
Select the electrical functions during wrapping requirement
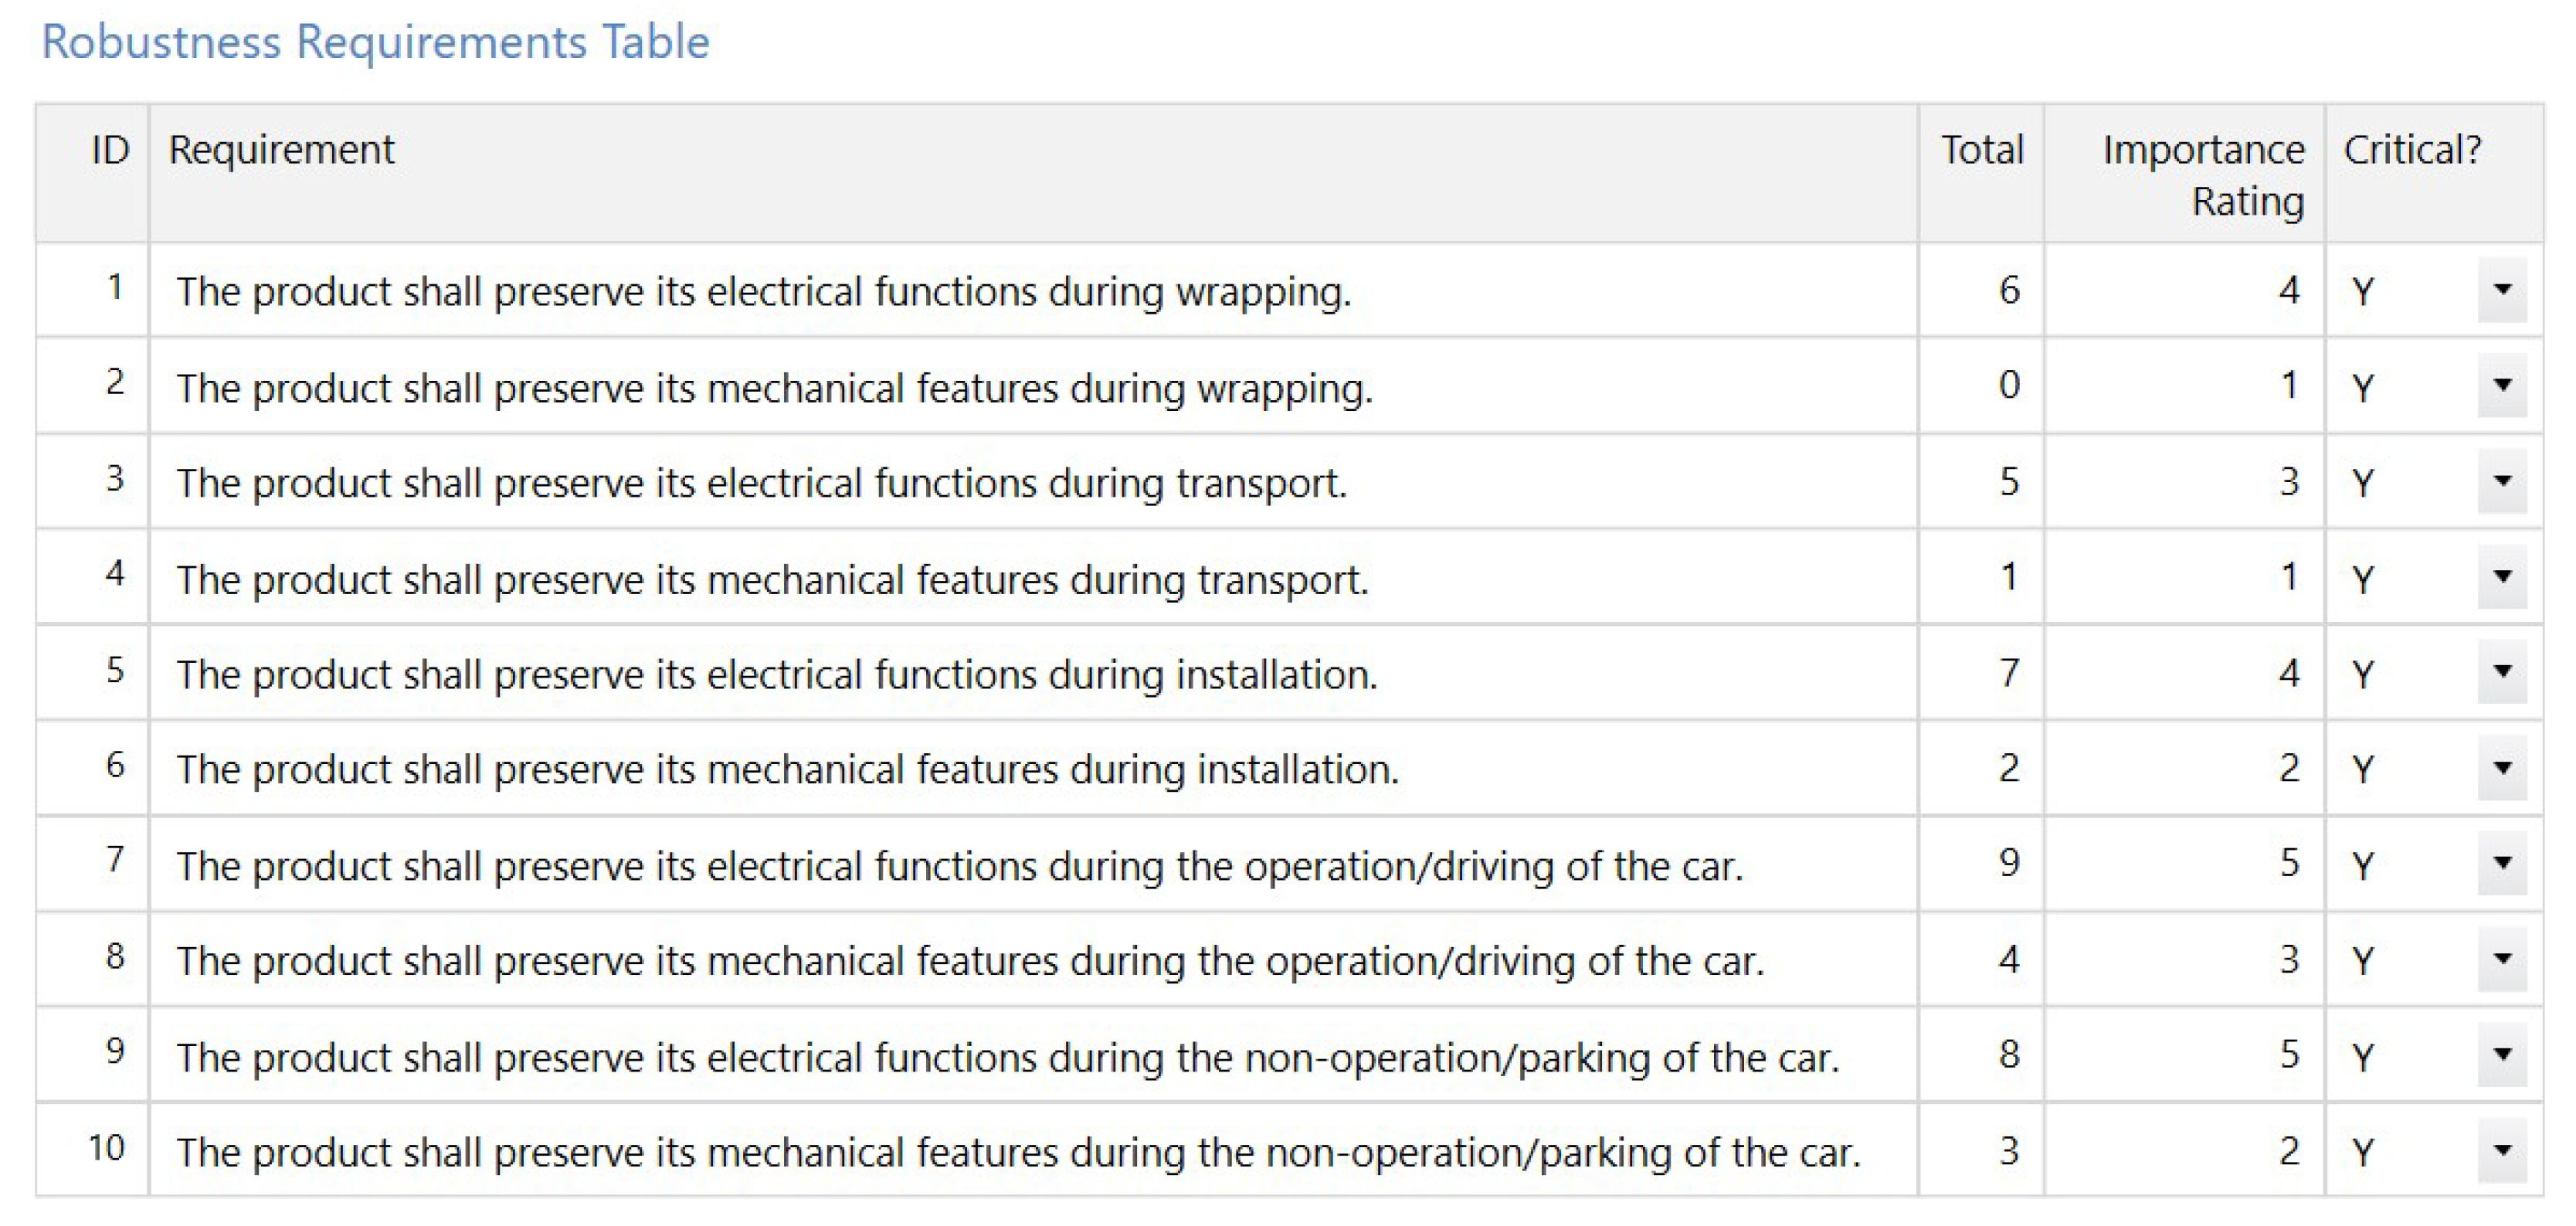pyautogui.click(x=763, y=292)
